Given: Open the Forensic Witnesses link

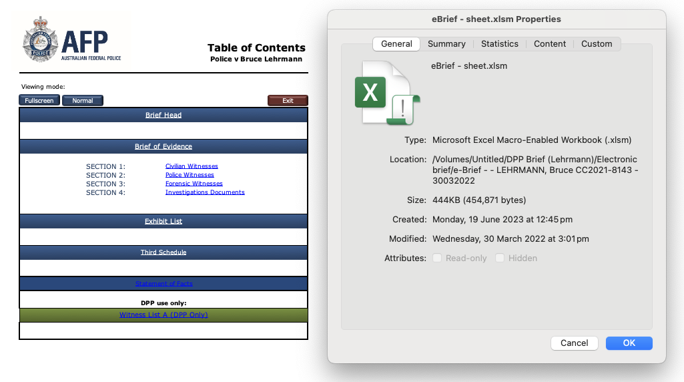Looking at the screenshot, I should [x=194, y=184].
